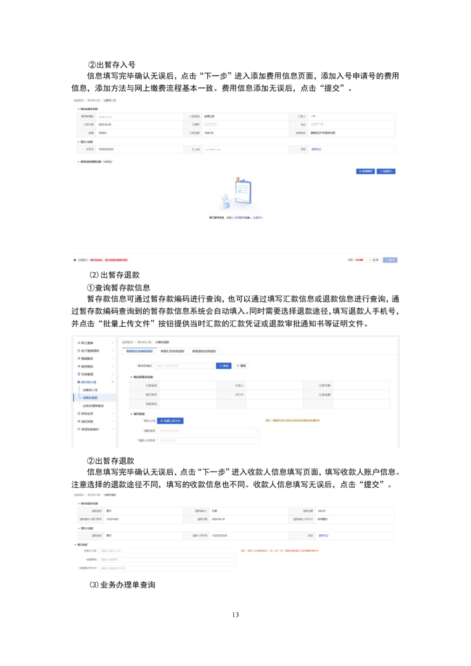Click the 暂存款编码 input field
This screenshot has height=666, width=471.
[x=182, y=366]
